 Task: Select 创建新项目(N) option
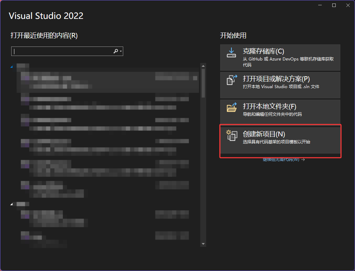click(280, 140)
